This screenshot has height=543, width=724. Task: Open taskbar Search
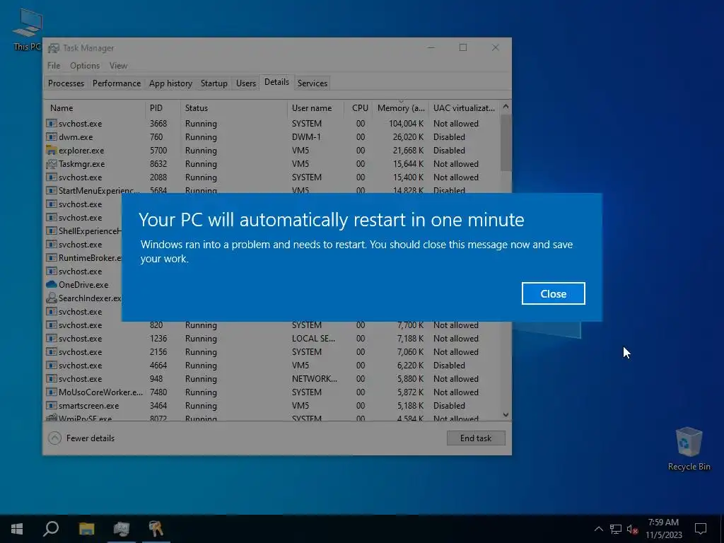click(51, 529)
